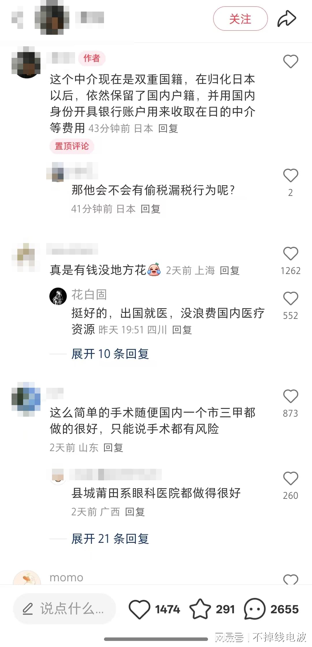The width and height of the screenshot is (312, 647).
Task: Tap the star favorite icon showing 291
Action: point(200,609)
